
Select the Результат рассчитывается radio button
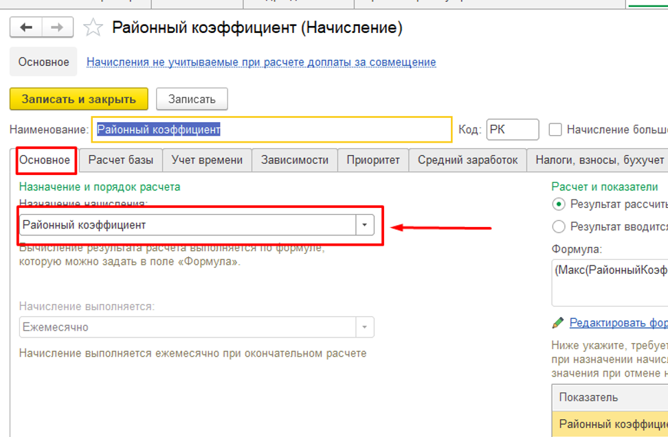[x=559, y=204]
